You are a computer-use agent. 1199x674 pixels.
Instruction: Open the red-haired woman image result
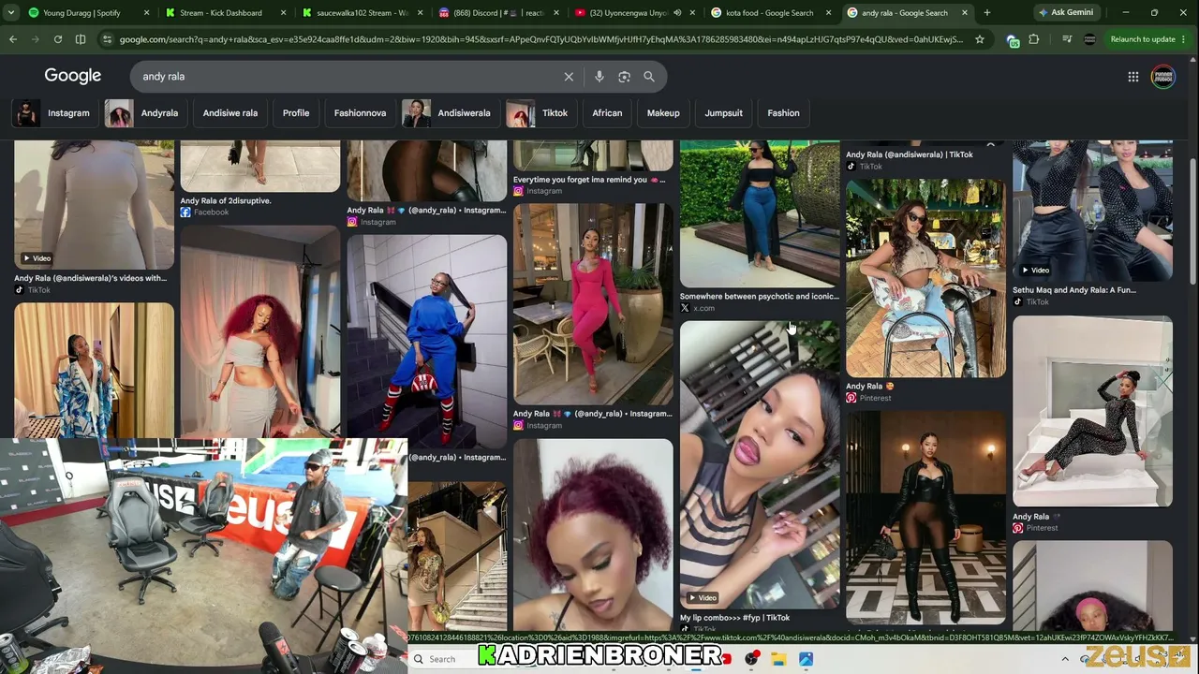(260, 332)
